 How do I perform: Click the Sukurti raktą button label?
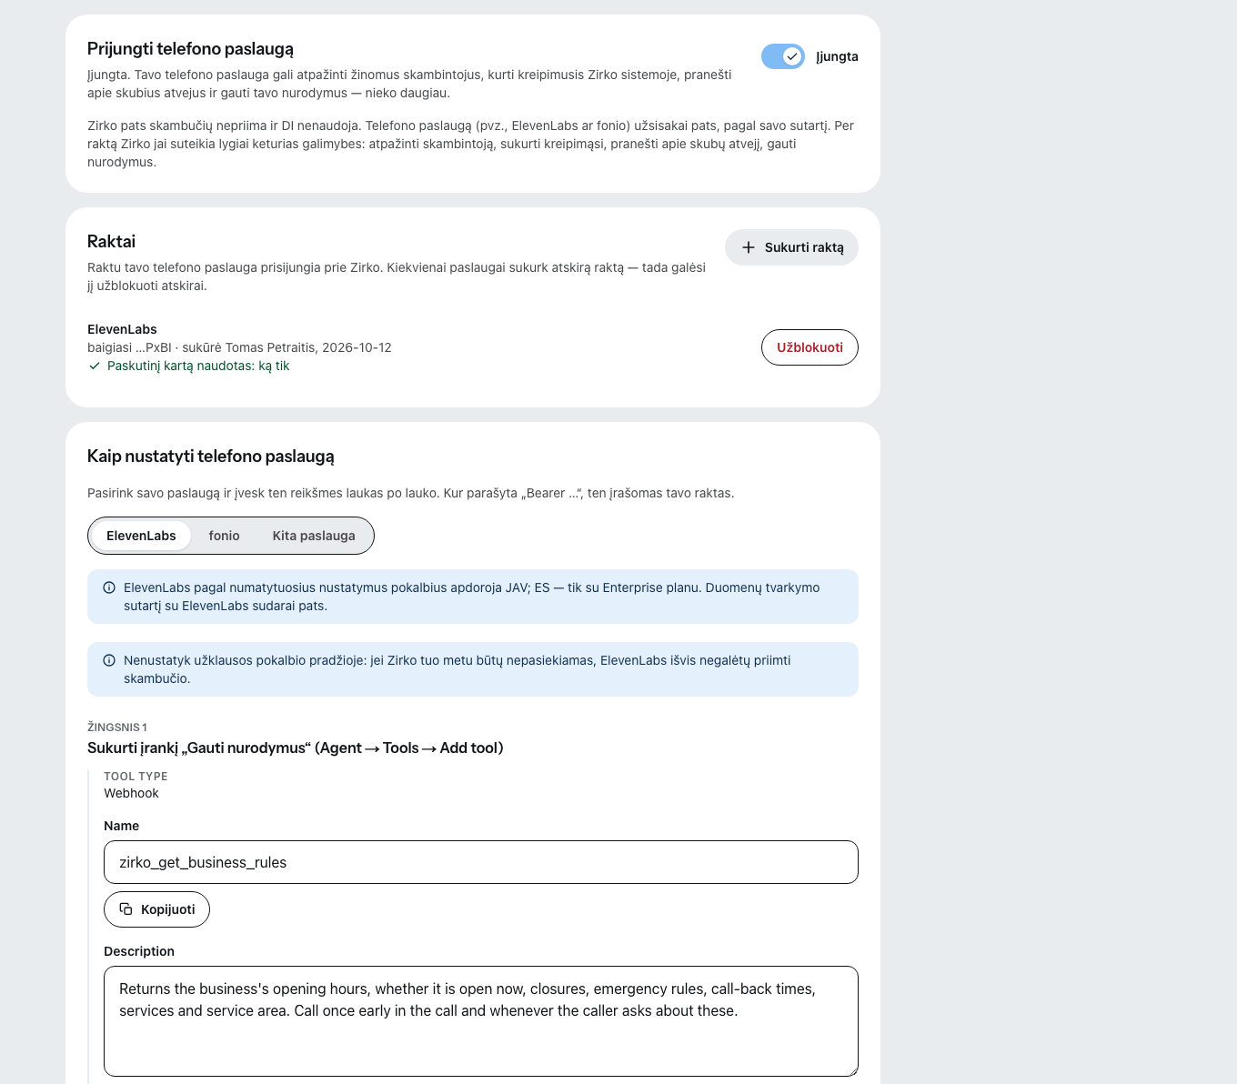coord(804,247)
